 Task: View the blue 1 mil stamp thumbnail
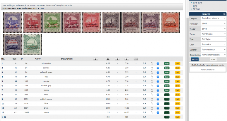tap(13, 22)
